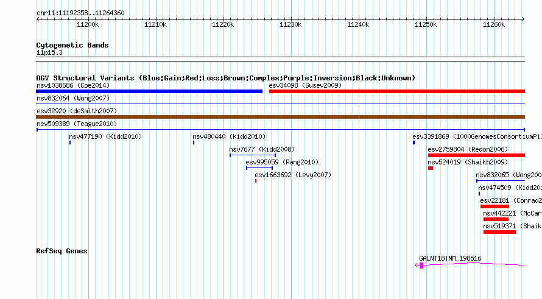The height and width of the screenshot is (299, 542).
Task: Select the esv1663692 (Levy2007) label
Action: pos(293,175)
